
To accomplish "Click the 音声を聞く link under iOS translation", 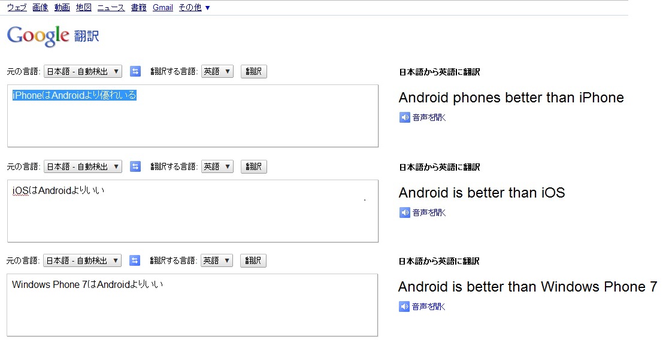I will (x=429, y=213).
